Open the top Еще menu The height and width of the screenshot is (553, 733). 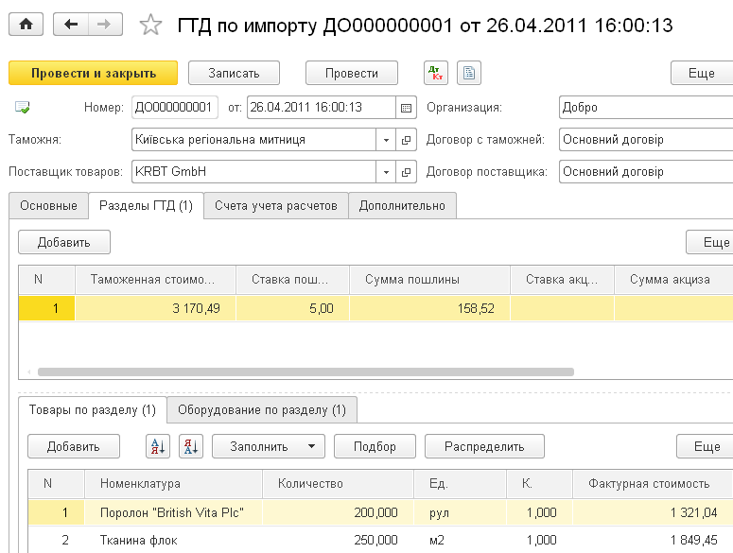pyautogui.click(x=702, y=73)
